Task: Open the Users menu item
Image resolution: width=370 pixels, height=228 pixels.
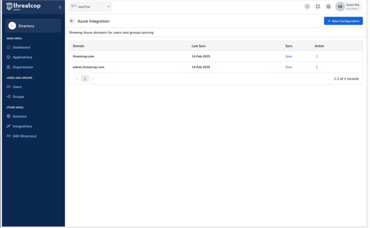Action: 17,87
